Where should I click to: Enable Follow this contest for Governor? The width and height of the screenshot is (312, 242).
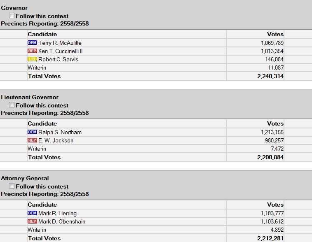tap(12, 16)
